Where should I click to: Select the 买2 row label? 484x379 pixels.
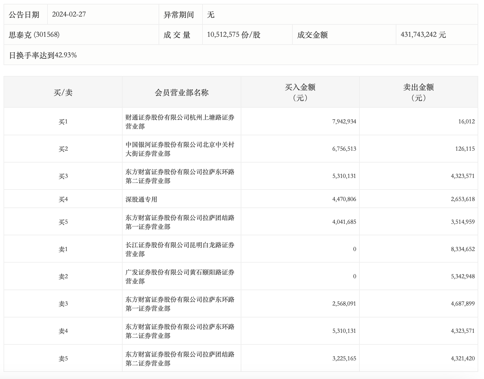click(63, 149)
